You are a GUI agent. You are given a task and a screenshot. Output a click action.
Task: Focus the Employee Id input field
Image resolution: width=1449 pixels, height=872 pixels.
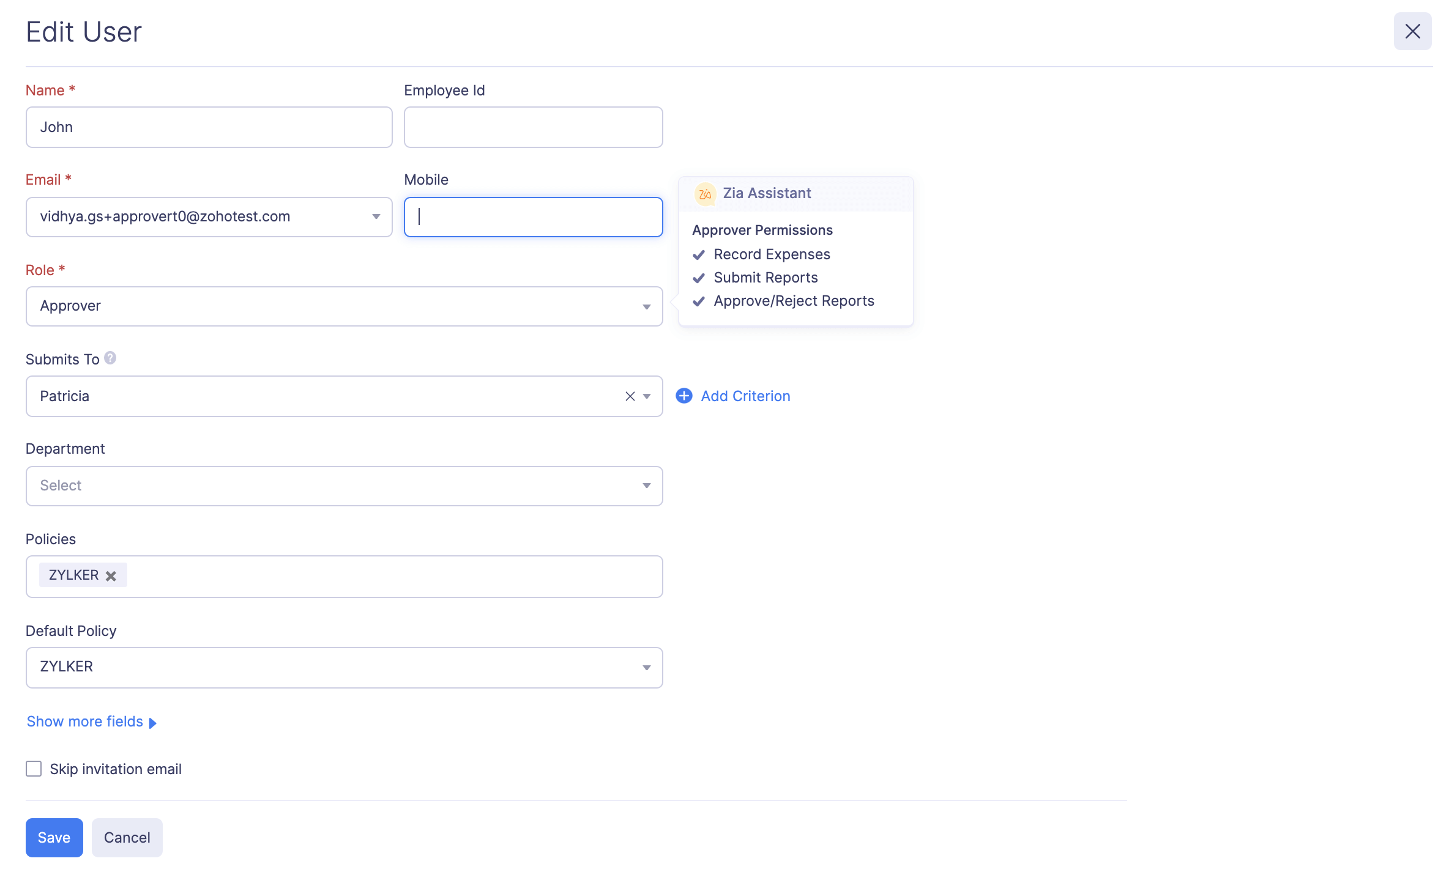[533, 127]
